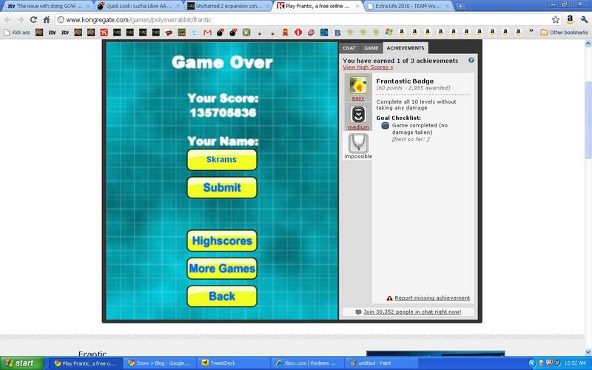Switch to Snow Blog Google taskbar window

coord(161,363)
